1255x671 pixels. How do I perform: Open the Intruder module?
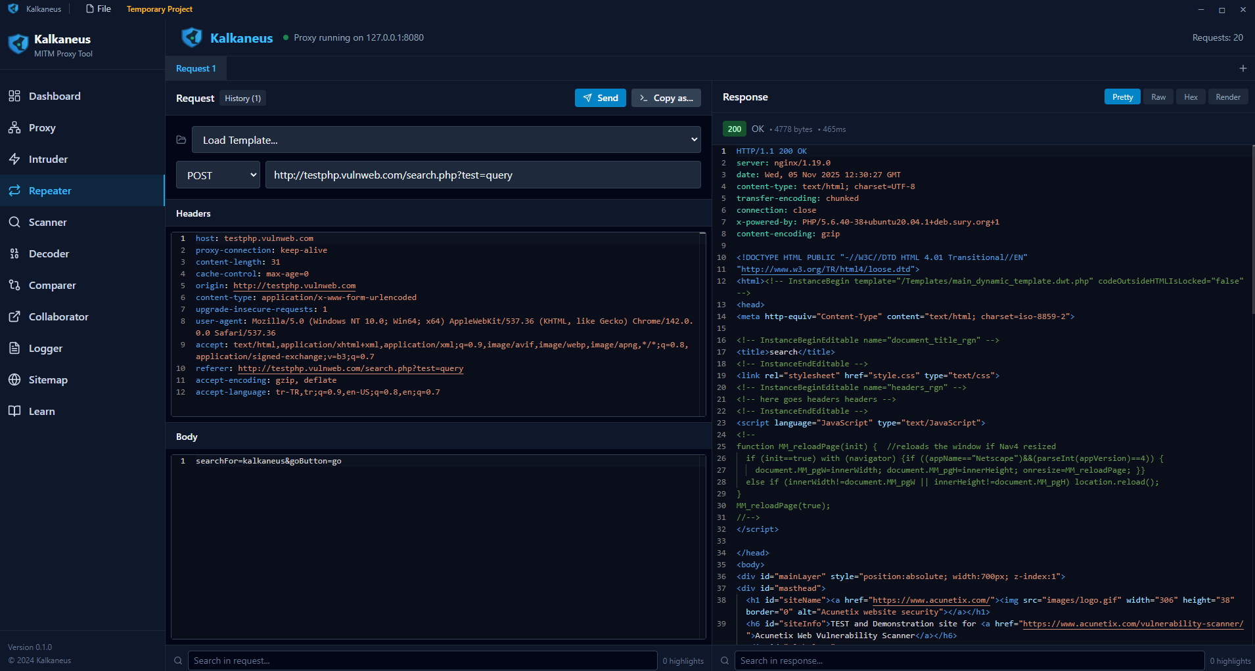coord(49,159)
